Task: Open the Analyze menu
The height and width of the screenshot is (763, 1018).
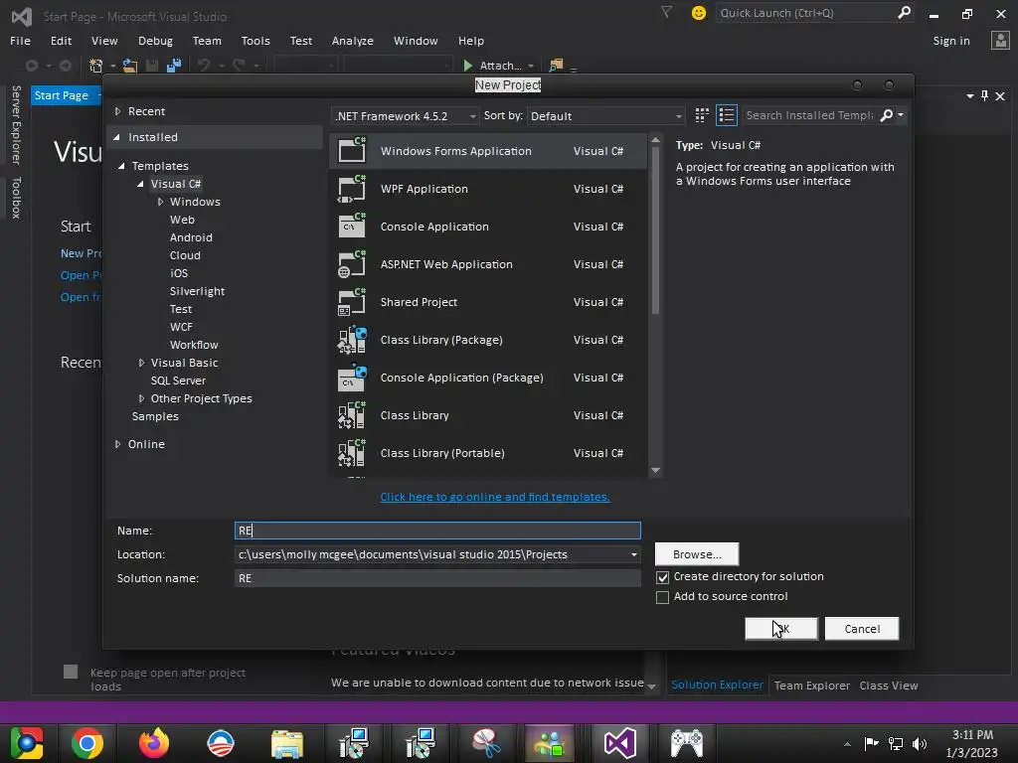Action: 353,40
